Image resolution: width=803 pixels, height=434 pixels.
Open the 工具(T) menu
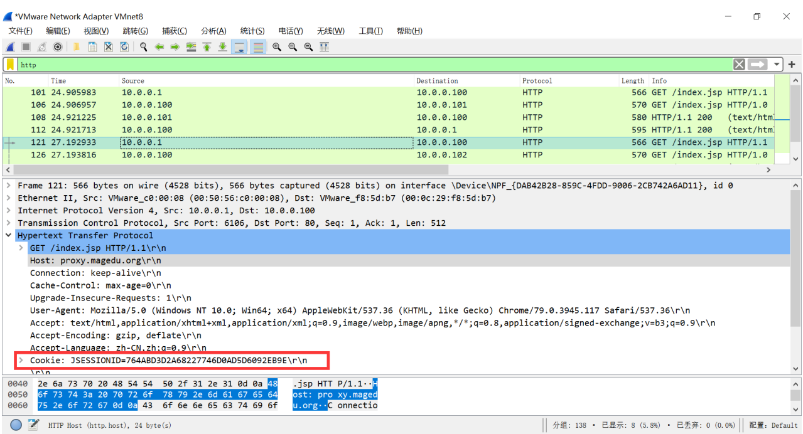[370, 31]
